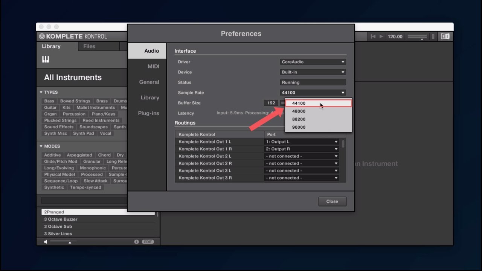Screen dimensions: 482x271
Task: Toggle the Organ type tag
Action: (x=50, y=114)
